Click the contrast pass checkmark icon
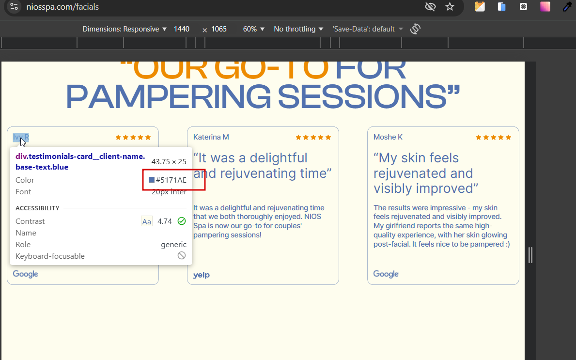The image size is (576, 360). [x=182, y=221]
